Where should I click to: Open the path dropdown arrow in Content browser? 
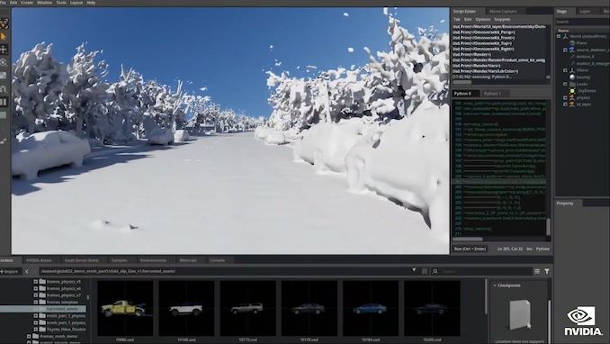(414, 270)
